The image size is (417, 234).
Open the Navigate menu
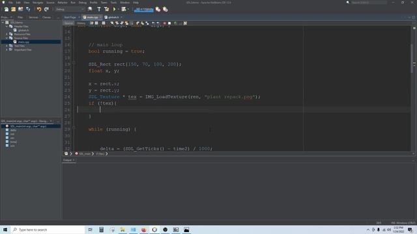[38, 3]
